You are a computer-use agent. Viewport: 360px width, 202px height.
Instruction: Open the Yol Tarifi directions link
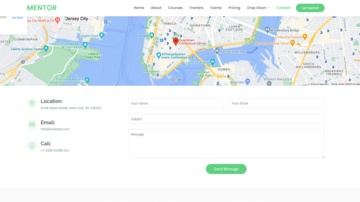click(17, 18)
